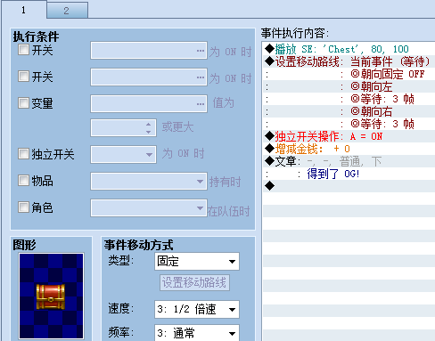This screenshot has height=341, width=435.
Task: Select the empty diamond command insertion line
Action: [x=349, y=186]
